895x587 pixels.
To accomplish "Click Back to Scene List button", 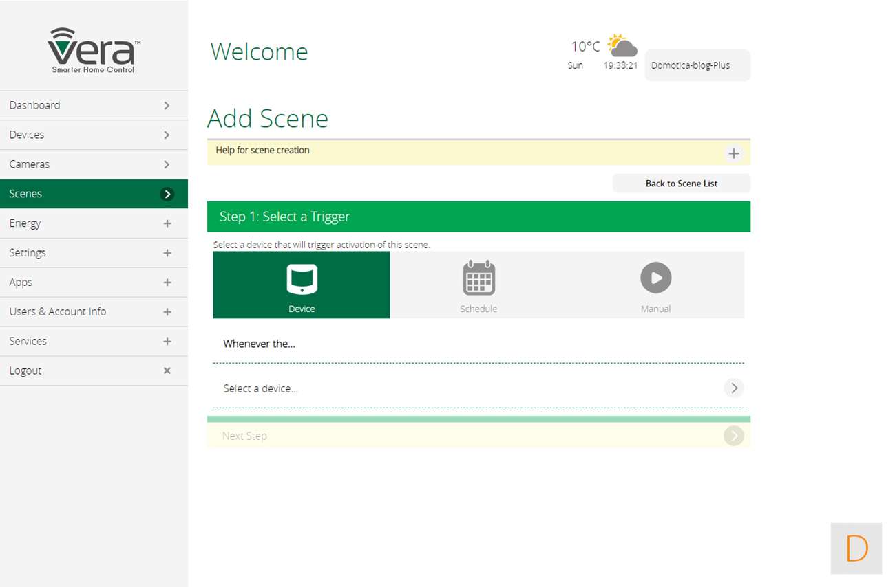I will 681,184.
